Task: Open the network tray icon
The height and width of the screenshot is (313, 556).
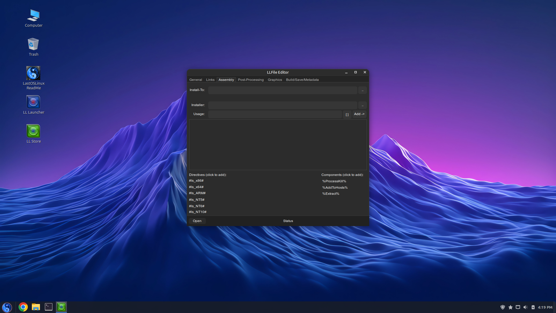Action: coord(518,307)
